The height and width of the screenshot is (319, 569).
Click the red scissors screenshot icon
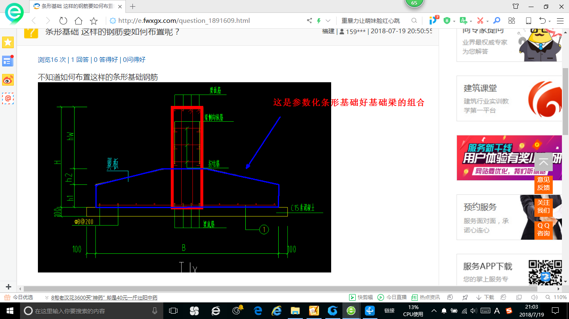coord(480,20)
